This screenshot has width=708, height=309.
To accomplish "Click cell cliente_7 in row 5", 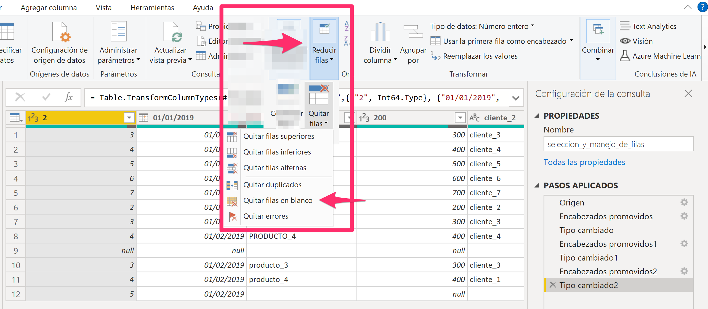I will click(x=496, y=193).
